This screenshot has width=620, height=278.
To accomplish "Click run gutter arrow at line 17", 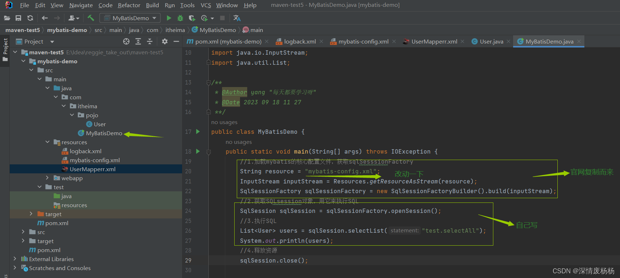I will point(198,132).
